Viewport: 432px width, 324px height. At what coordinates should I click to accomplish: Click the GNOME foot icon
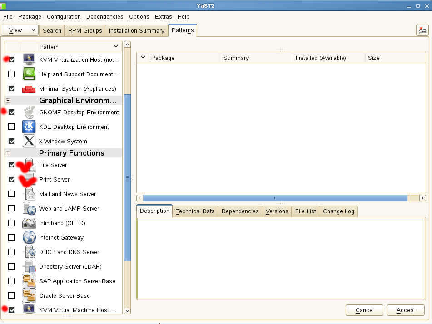pos(29,112)
